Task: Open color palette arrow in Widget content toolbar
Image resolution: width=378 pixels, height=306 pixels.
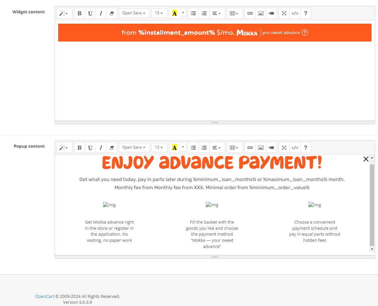Action: pyautogui.click(x=183, y=13)
